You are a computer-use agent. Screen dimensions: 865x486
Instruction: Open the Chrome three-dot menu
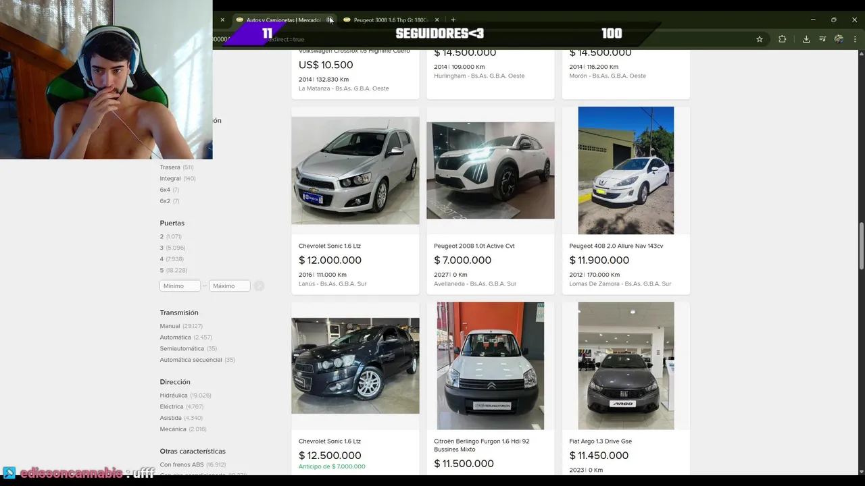[x=855, y=39]
